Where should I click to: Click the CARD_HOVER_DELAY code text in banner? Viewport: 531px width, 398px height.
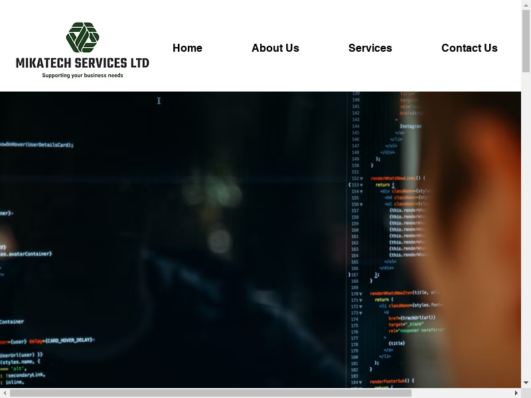tap(70, 340)
